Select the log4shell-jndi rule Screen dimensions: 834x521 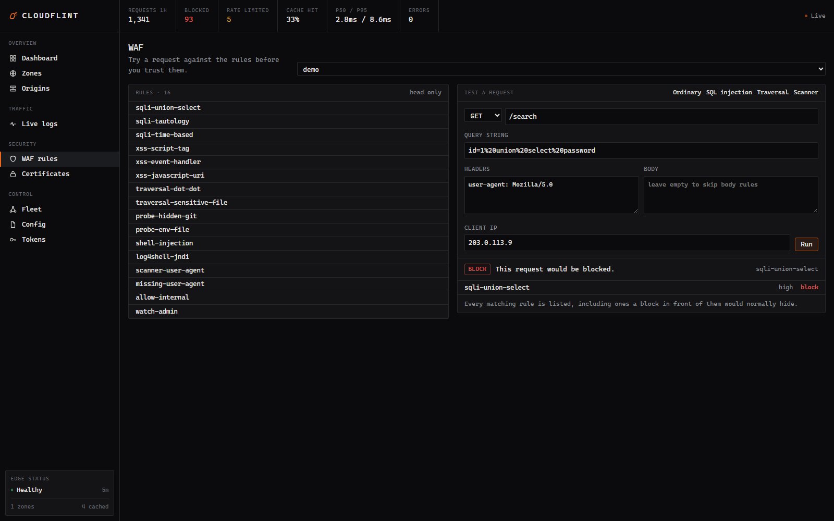coord(288,257)
